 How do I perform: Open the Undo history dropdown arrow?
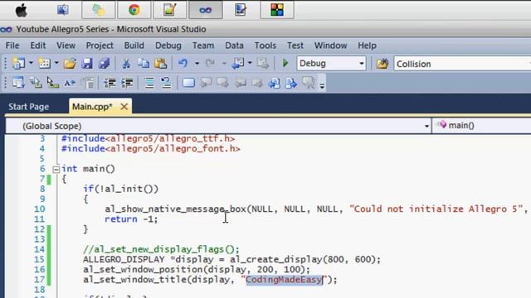[x=197, y=63]
